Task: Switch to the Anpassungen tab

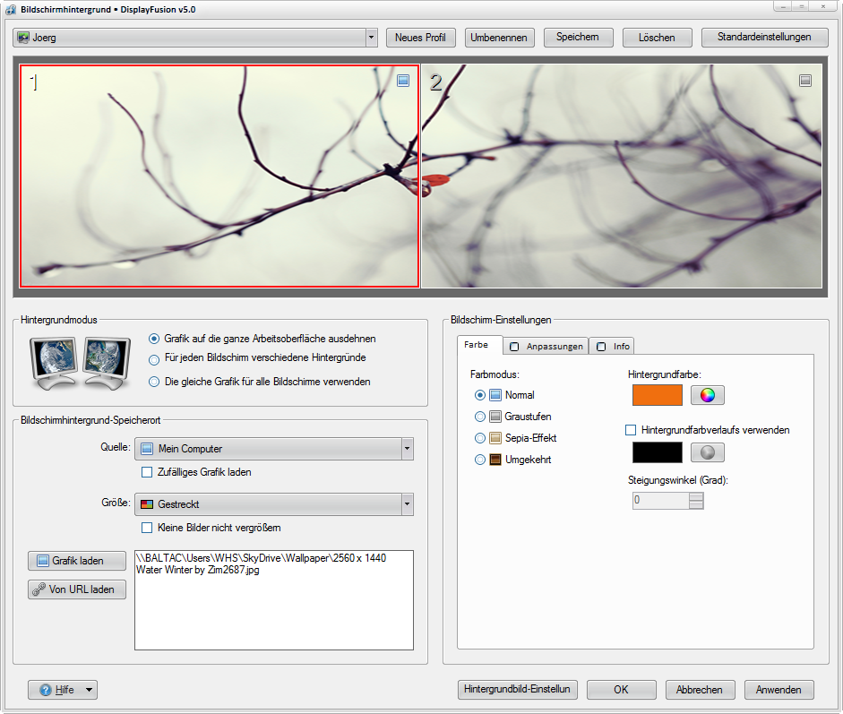Action: (546, 346)
